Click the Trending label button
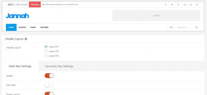The image size is (207, 95). pyautogui.click(x=35, y=4)
